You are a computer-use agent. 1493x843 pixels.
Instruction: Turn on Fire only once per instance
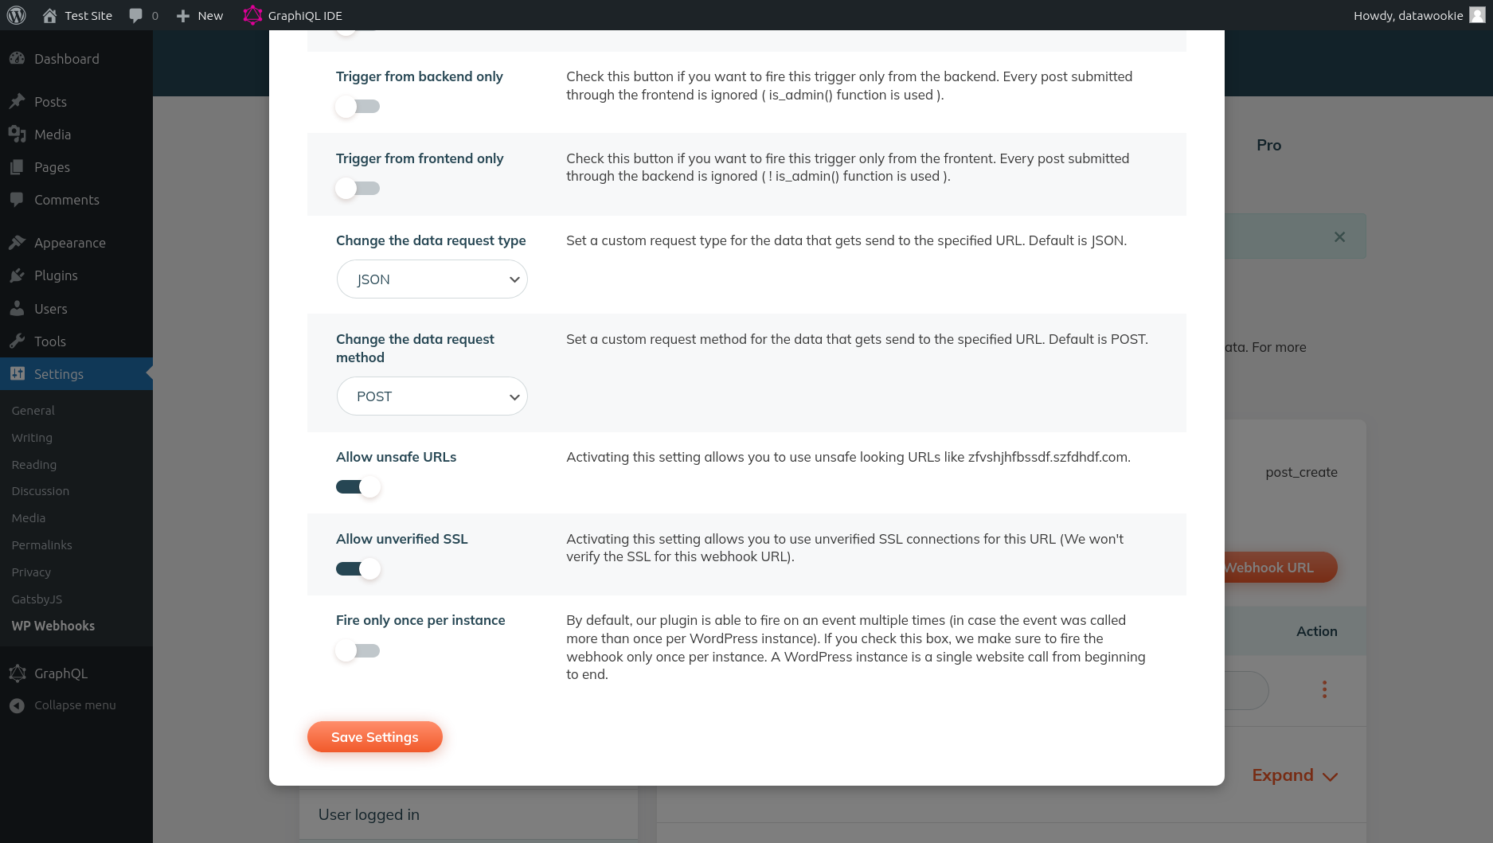click(x=358, y=650)
